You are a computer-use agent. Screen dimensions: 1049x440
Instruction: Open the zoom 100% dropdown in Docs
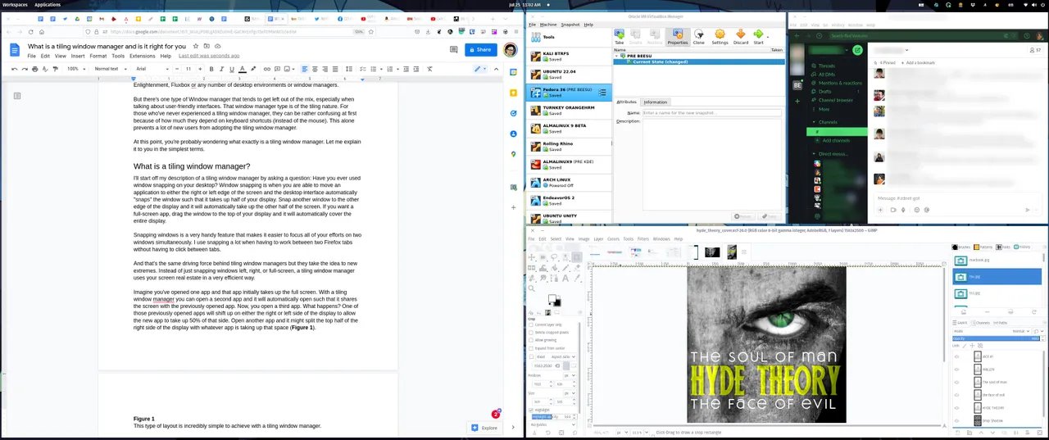point(76,69)
